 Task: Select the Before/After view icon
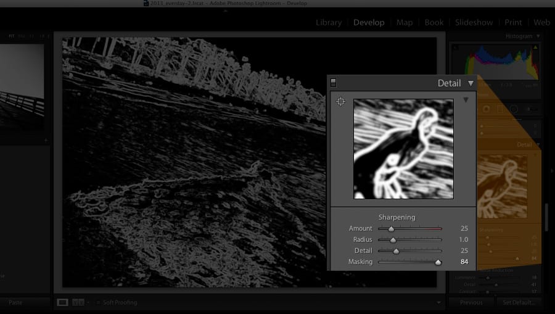tap(78, 302)
